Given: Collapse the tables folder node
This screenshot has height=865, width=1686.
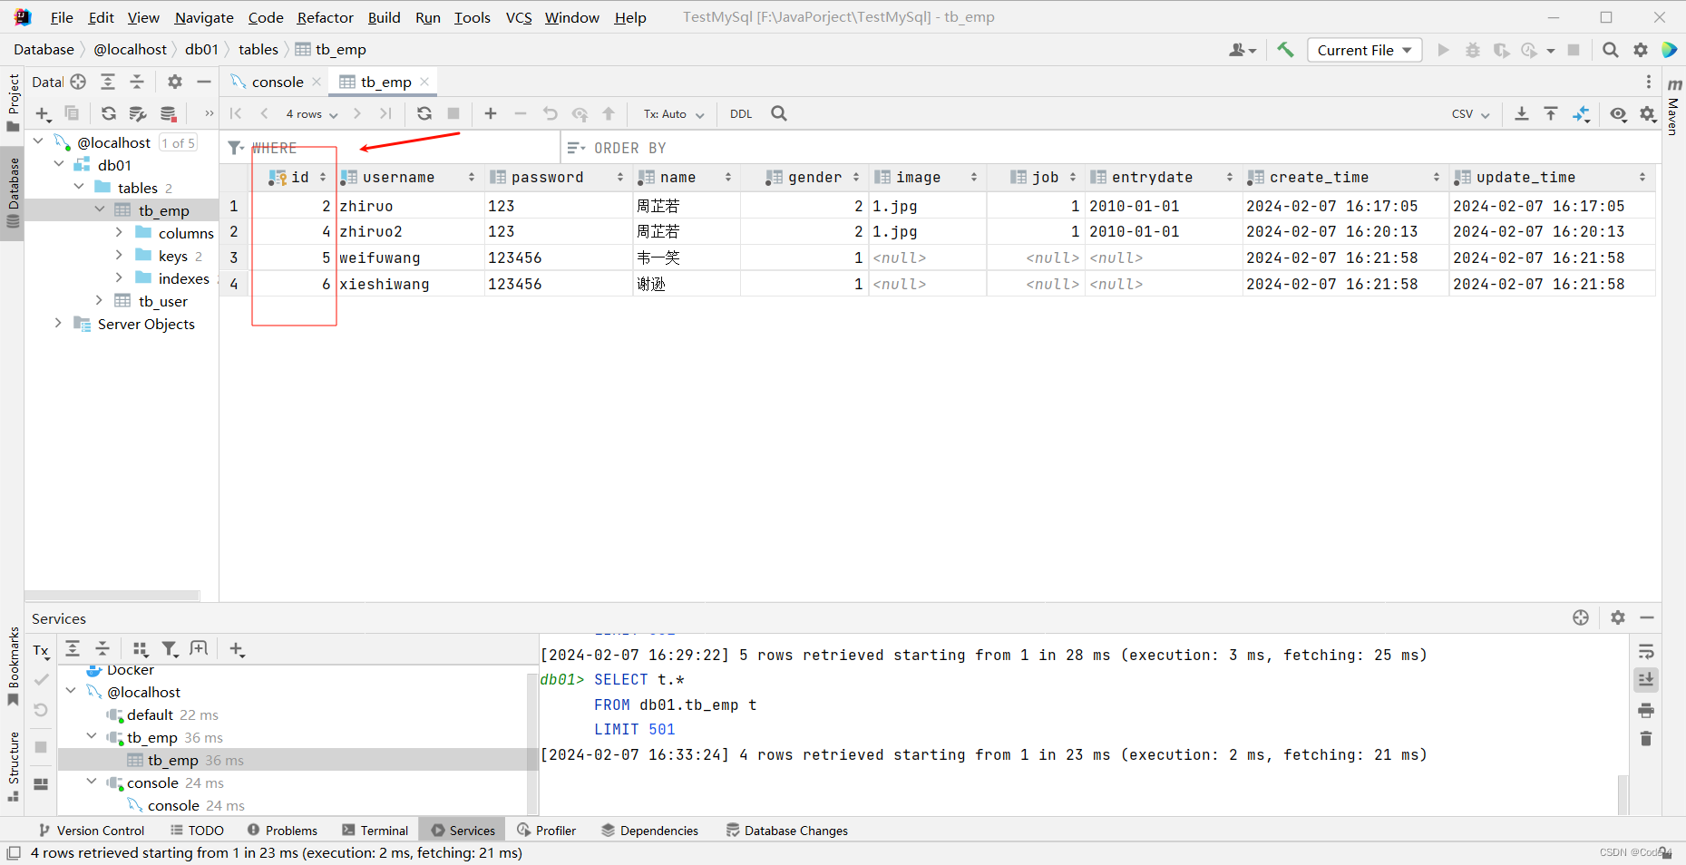Looking at the screenshot, I should tap(79, 187).
